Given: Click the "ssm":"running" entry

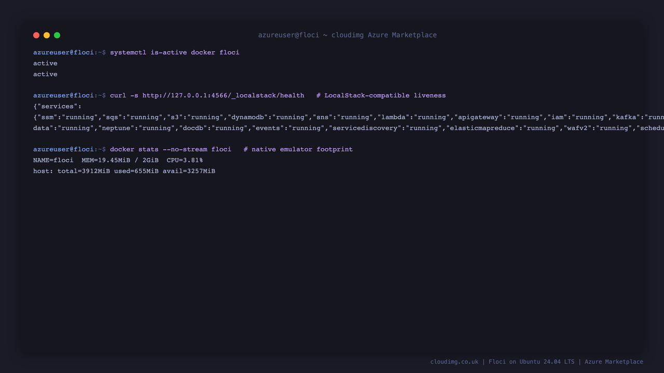Looking at the screenshot, I should pyautogui.click(x=67, y=117).
